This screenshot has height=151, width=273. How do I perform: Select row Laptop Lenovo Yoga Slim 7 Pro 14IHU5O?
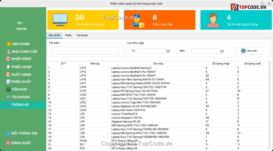[x=158, y=102]
